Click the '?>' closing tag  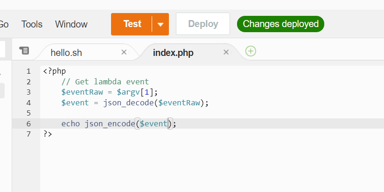[48, 134]
